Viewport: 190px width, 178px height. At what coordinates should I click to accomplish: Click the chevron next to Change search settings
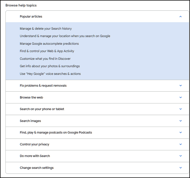pyautogui.click(x=180, y=168)
